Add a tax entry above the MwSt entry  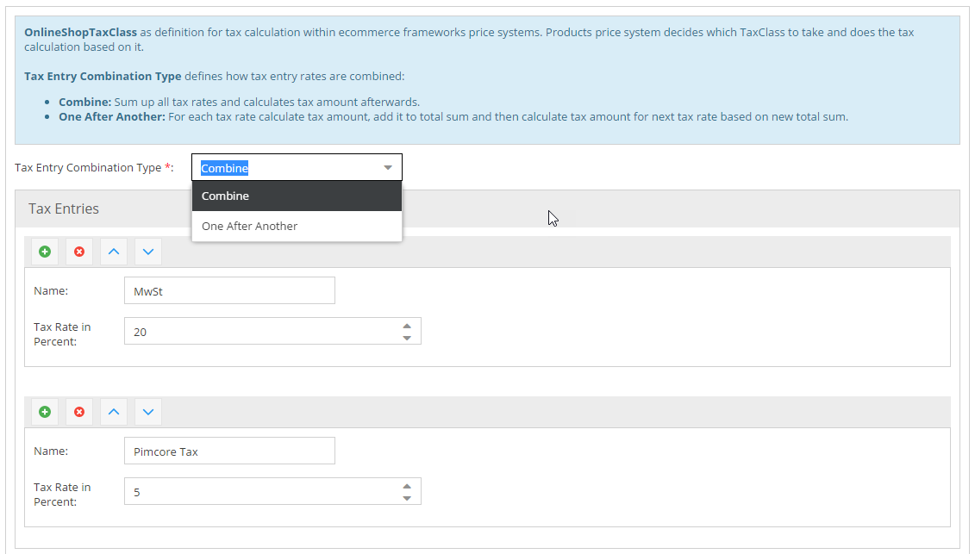pos(45,252)
